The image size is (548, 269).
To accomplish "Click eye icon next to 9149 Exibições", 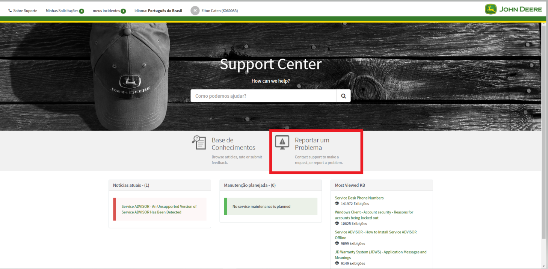I will pyautogui.click(x=337, y=263).
